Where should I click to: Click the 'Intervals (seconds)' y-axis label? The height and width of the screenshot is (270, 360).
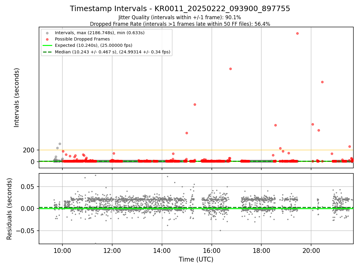click(17, 97)
